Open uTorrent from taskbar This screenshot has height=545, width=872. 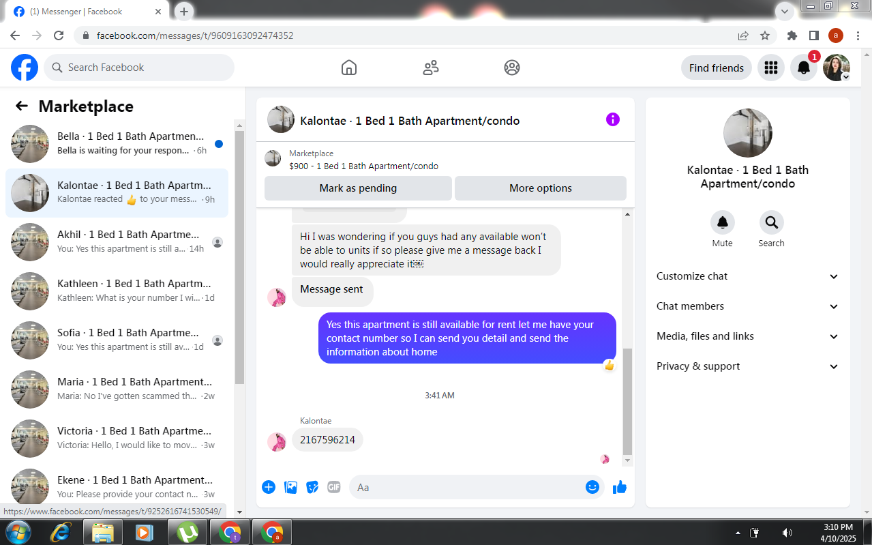[x=187, y=532]
